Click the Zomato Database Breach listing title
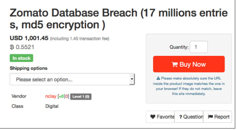Viewport: 237px width, 130px height. pos(119,19)
